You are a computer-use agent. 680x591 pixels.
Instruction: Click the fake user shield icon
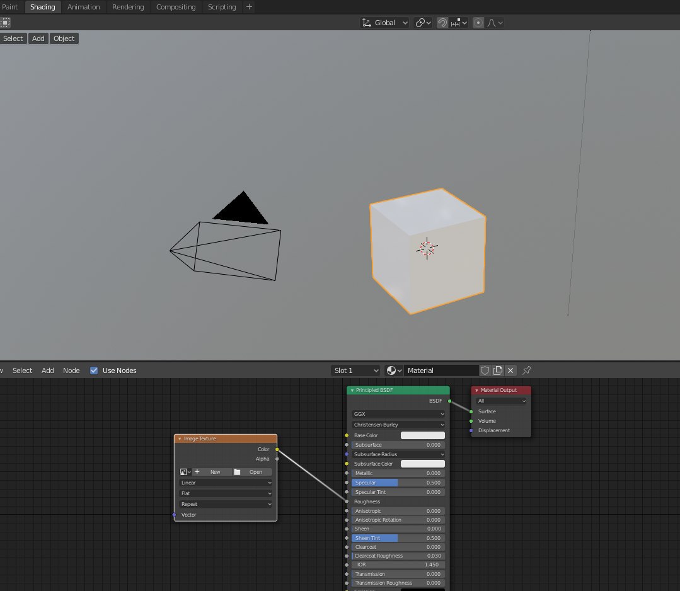(485, 370)
